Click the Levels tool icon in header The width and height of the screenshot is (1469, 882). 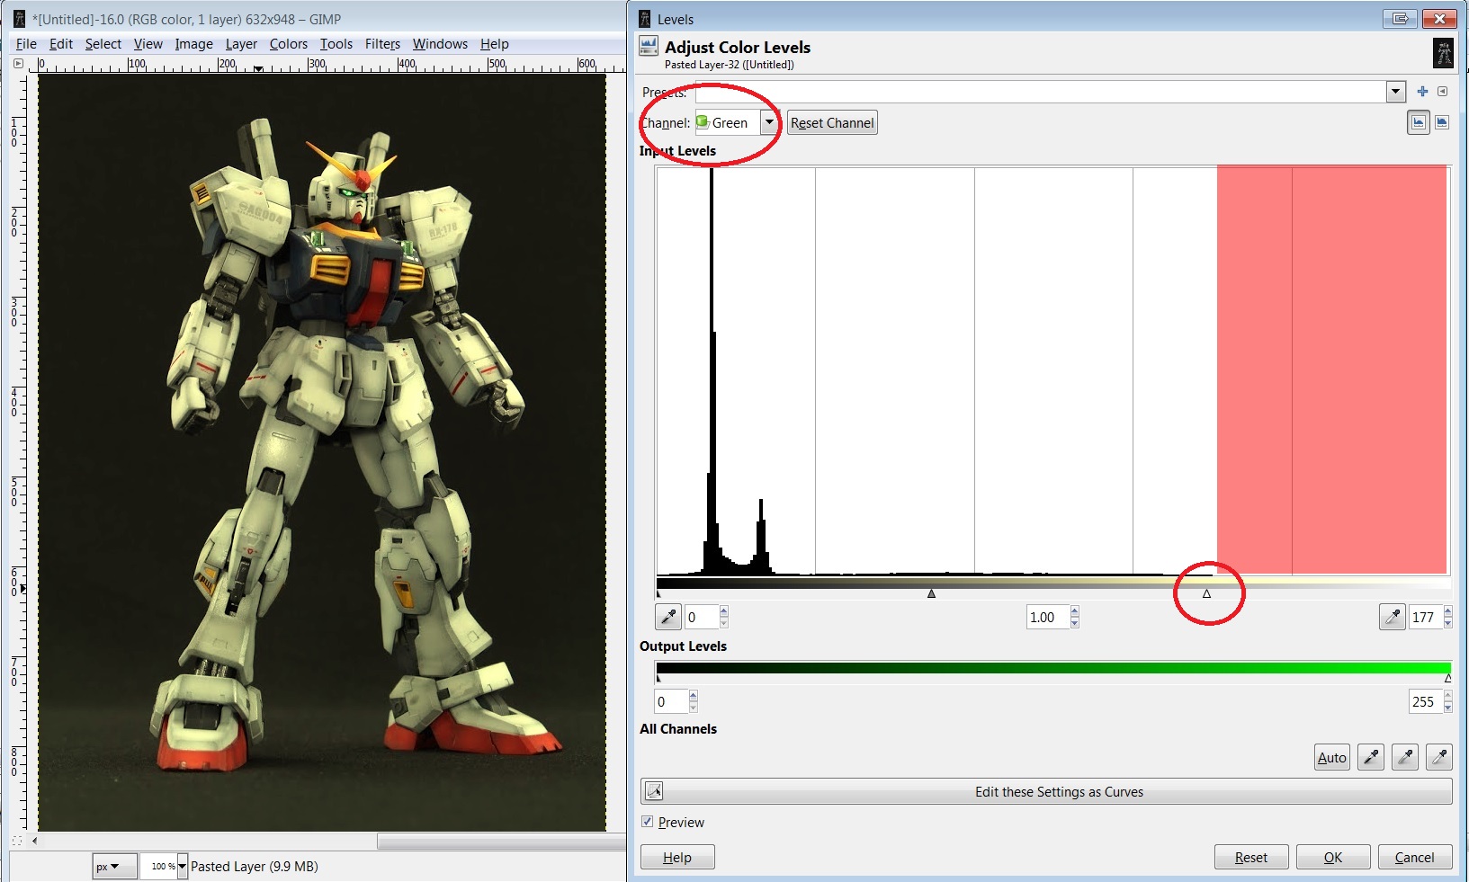point(649,47)
